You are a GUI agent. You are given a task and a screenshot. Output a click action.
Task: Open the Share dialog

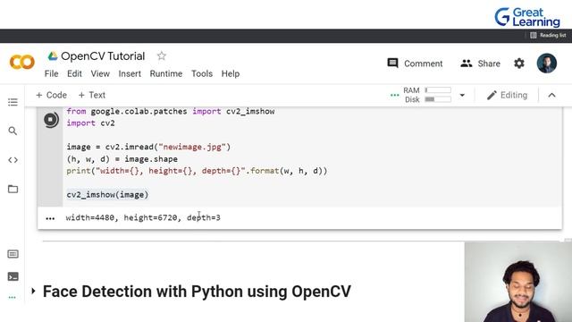(481, 64)
